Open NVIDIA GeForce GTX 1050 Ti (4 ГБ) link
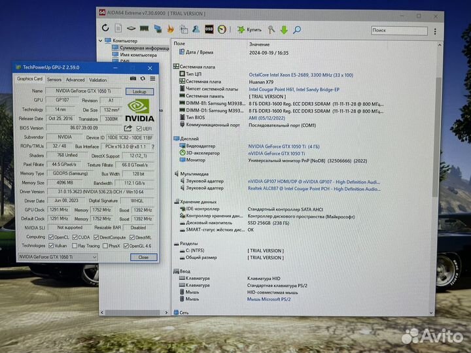The image size is (471, 353). point(284,146)
